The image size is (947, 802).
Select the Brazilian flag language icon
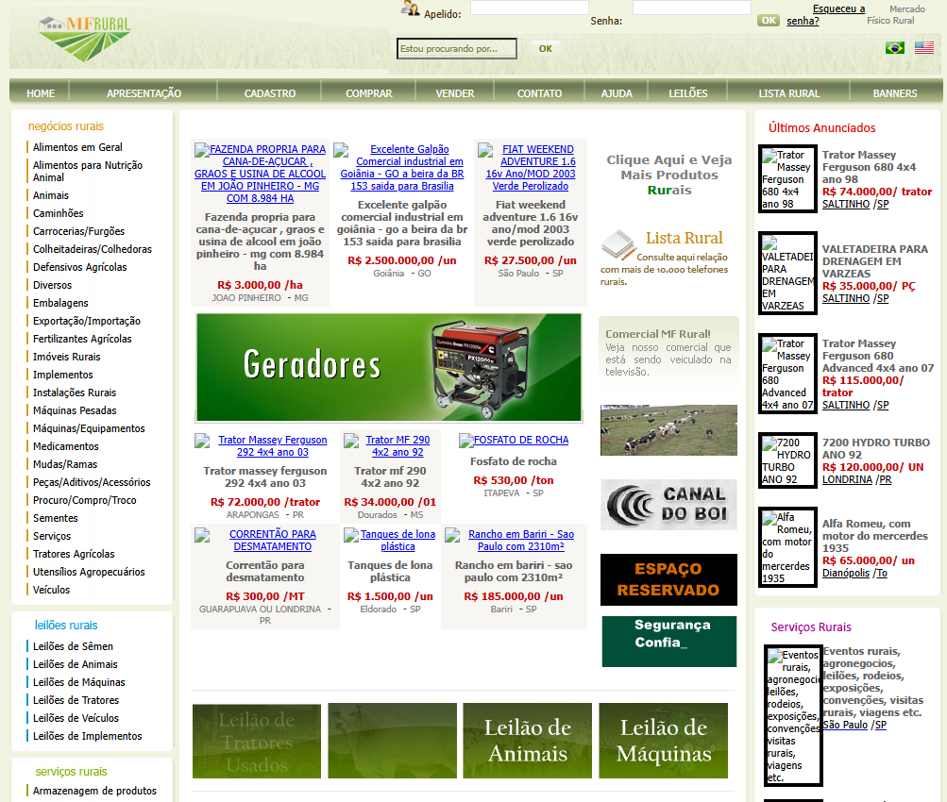pos(894,48)
